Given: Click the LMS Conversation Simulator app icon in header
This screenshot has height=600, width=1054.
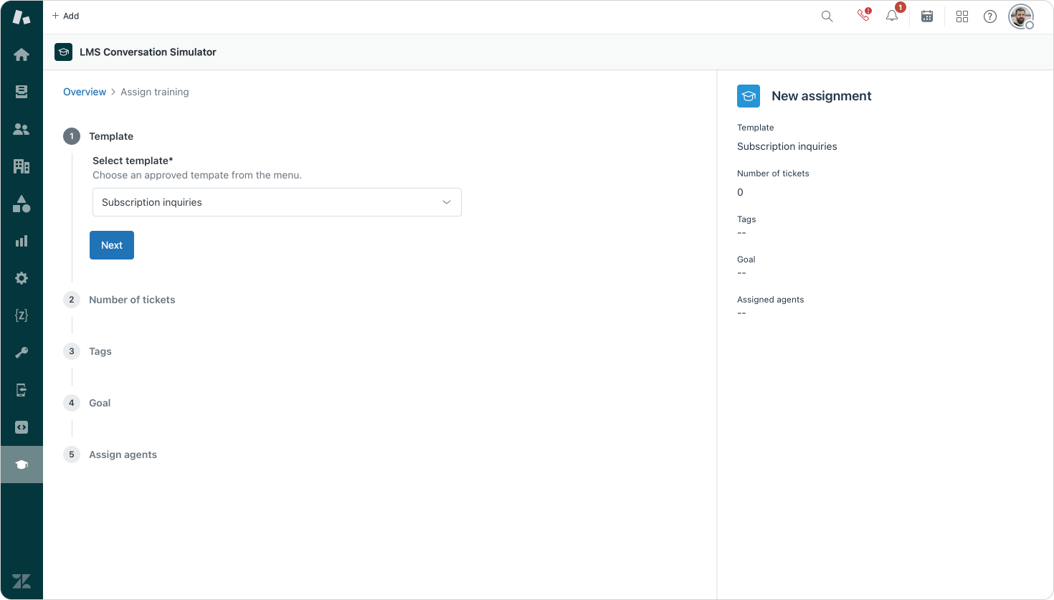Looking at the screenshot, I should pyautogui.click(x=64, y=52).
